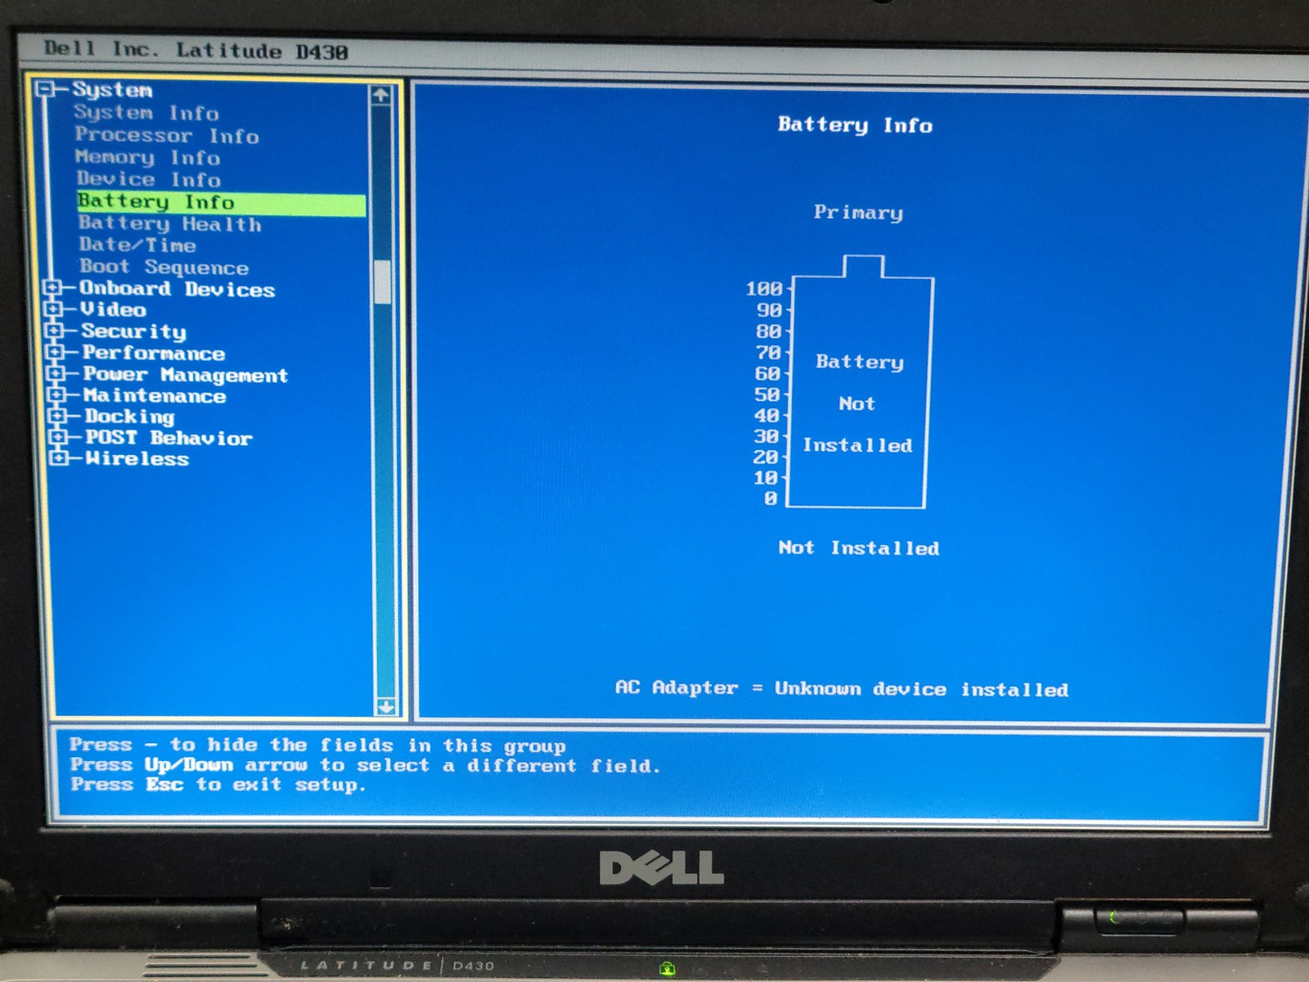Screen dimensions: 1309x982
Task: Select Onboard Devices label
Action: click(177, 289)
